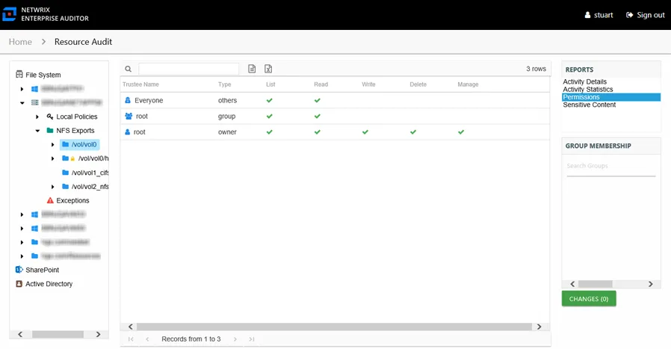Click the root group trustee icon
The image size is (671, 349).
129,116
